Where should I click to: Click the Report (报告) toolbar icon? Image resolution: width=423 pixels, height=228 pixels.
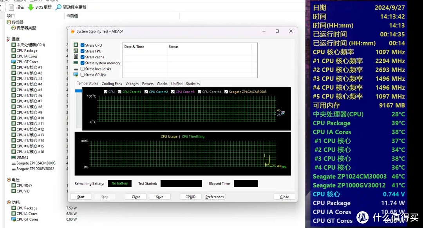[x=11, y=7]
